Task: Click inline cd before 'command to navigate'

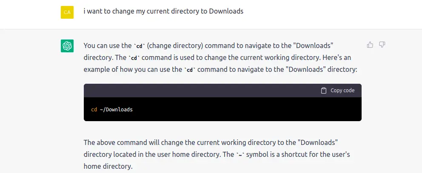Action: [190, 70]
